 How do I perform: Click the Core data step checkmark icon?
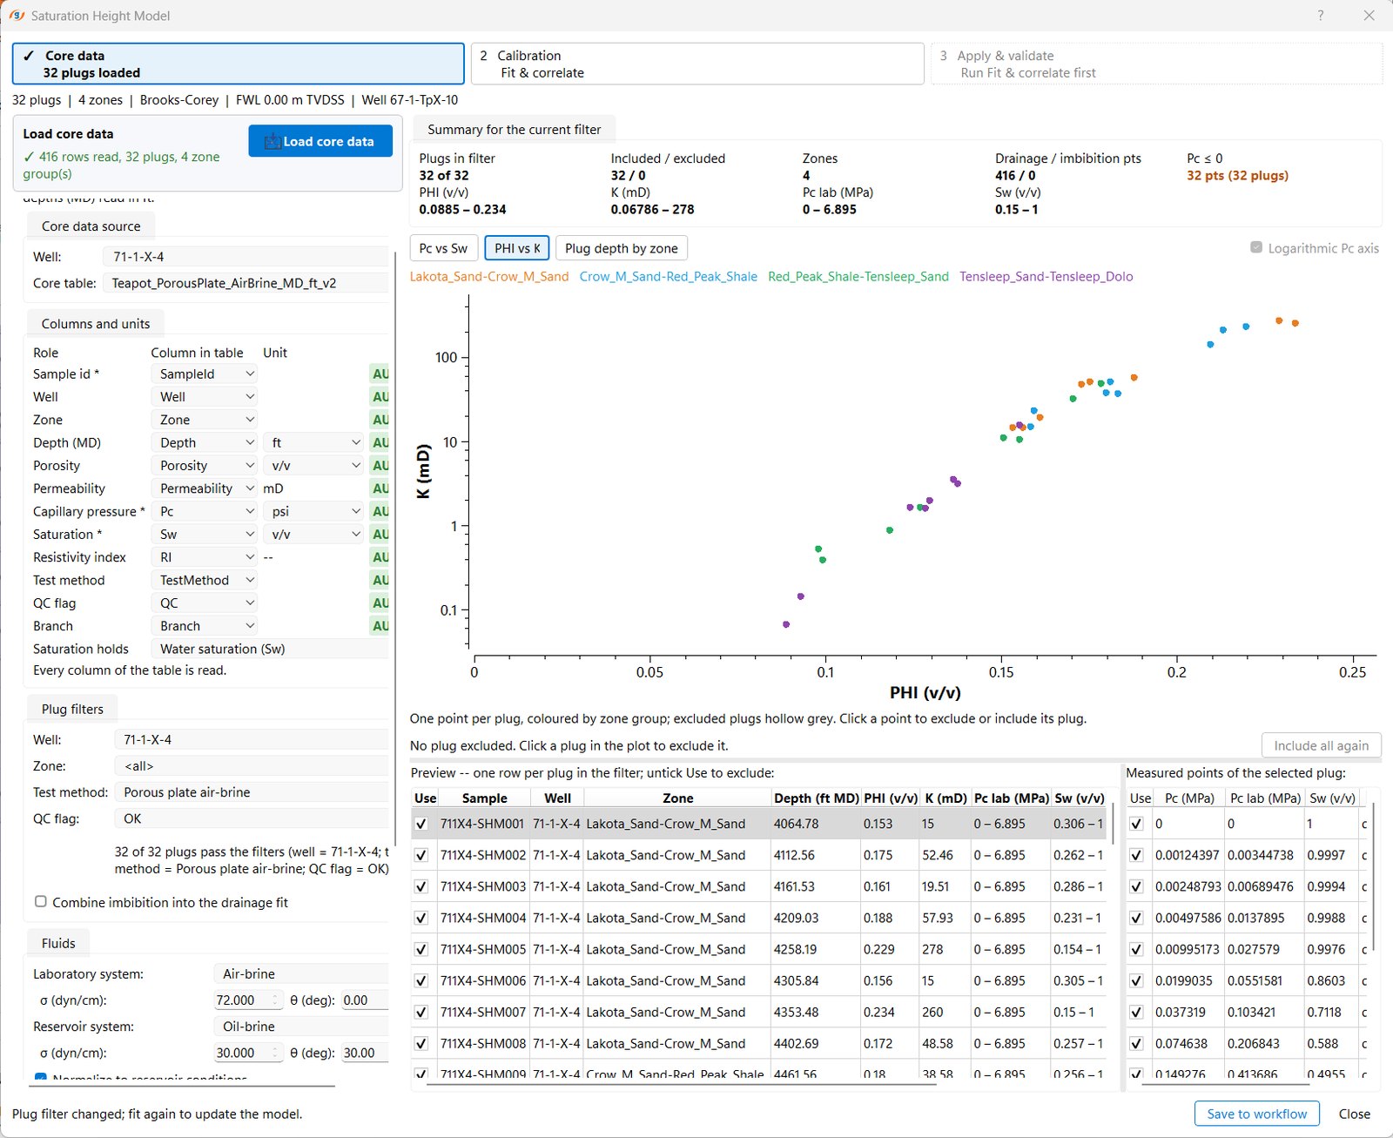click(29, 56)
